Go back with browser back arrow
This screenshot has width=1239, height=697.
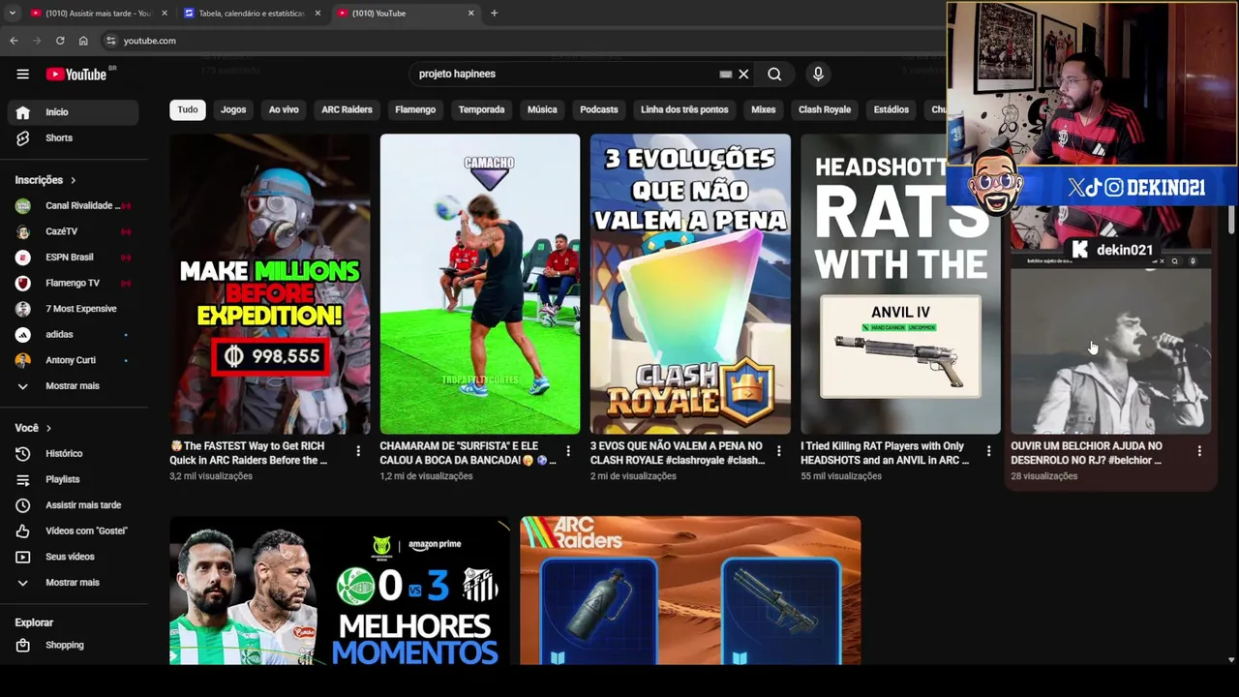pyautogui.click(x=14, y=41)
